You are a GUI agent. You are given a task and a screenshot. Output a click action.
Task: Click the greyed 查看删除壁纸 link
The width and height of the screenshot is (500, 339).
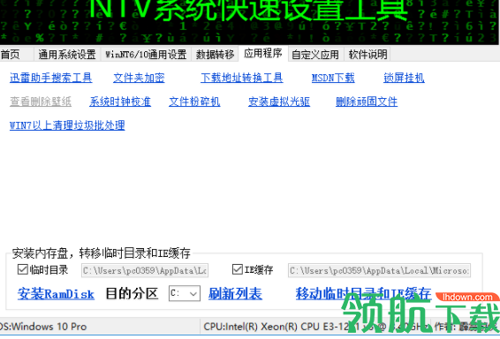point(41,102)
